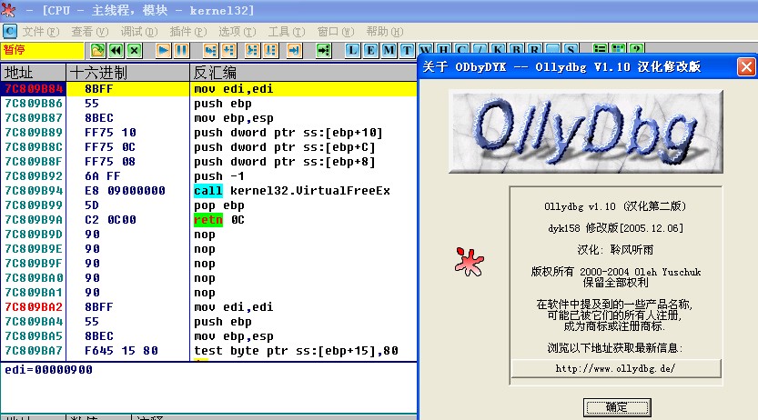Click hex bytes '6A FF' at 7C809B92
This screenshot has height=420, width=758.
103,176
